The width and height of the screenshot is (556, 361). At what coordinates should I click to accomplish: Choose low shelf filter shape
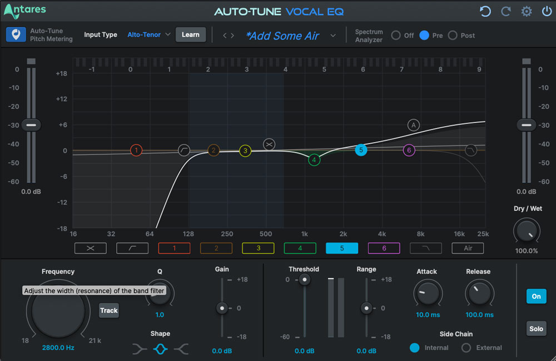tap(140, 349)
